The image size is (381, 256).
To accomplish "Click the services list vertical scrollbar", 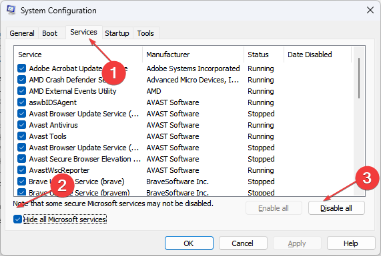I will point(359,121).
